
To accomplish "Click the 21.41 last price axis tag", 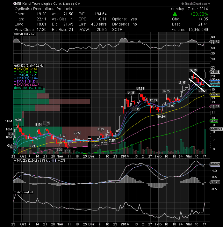I will 215,72.
